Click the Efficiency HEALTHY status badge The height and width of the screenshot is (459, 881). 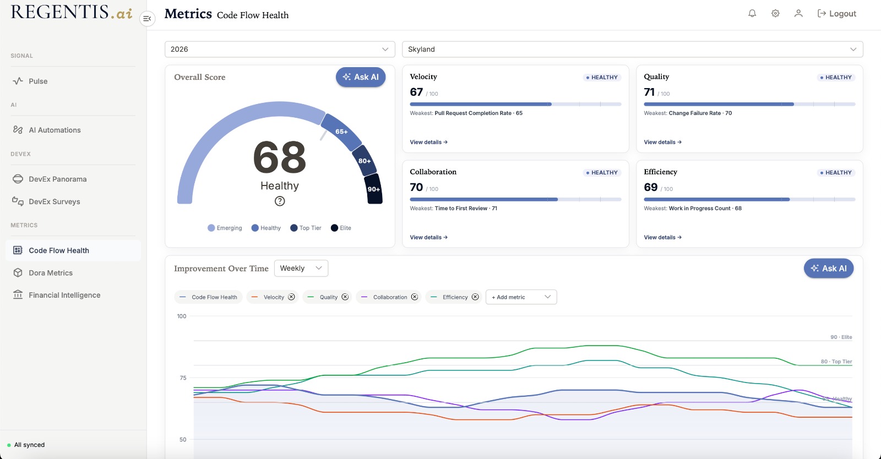click(836, 173)
